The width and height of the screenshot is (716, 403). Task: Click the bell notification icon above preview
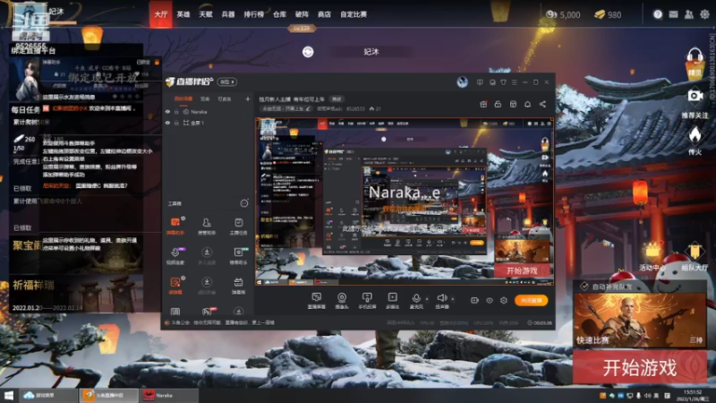click(x=527, y=104)
